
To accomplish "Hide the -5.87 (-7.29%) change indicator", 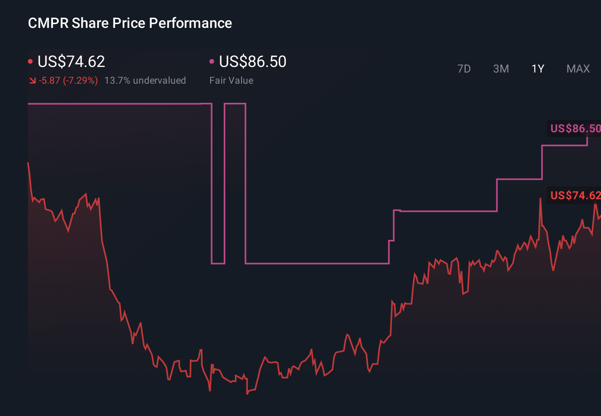I will (x=68, y=80).
